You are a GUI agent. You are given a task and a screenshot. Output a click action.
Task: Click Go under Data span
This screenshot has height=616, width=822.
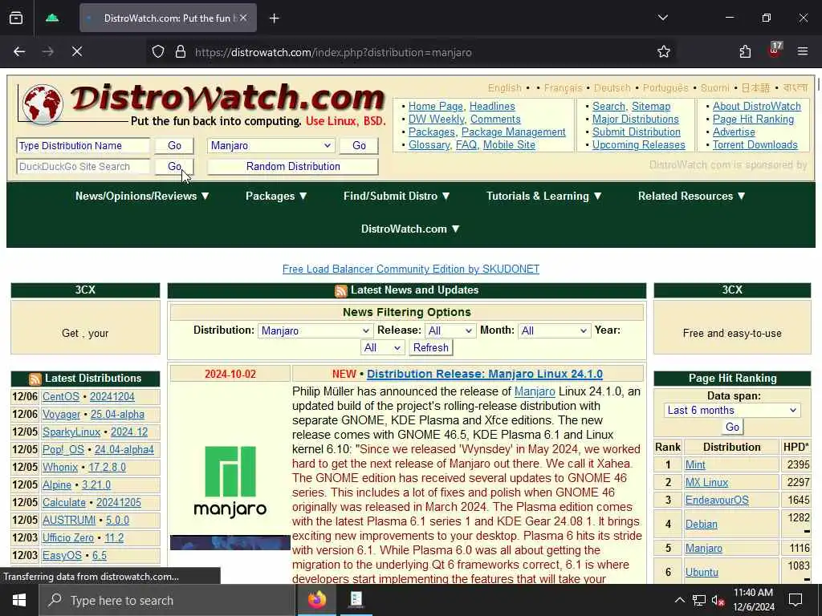(732, 427)
